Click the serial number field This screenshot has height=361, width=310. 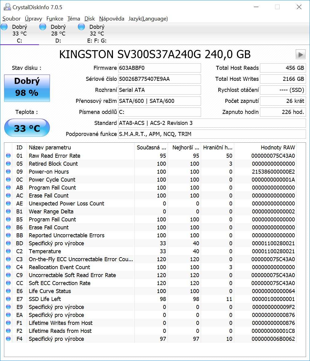[x=160, y=79]
